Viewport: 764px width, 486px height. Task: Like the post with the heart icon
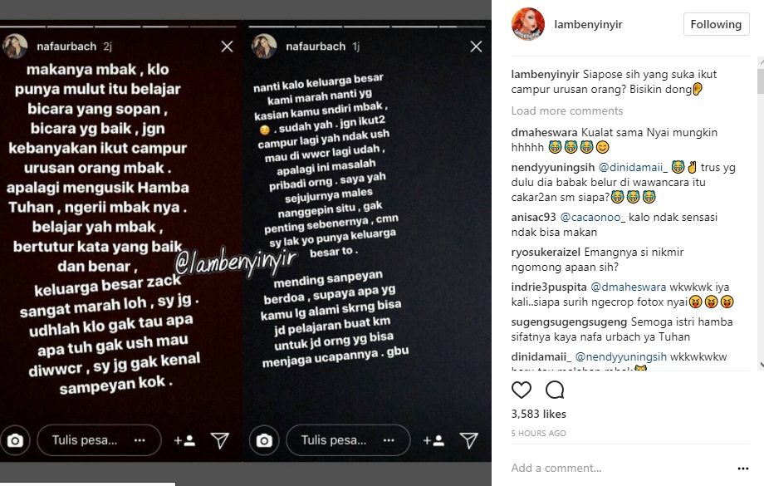click(521, 390)
